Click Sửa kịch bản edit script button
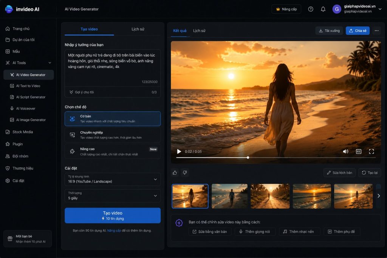387x258 pixels. coord(339,173)
